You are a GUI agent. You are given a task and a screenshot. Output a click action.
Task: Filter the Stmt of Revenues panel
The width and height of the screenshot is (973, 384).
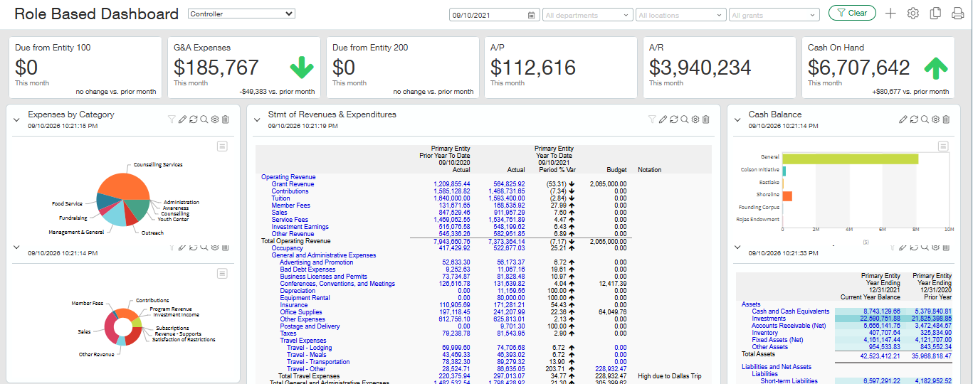652,119
